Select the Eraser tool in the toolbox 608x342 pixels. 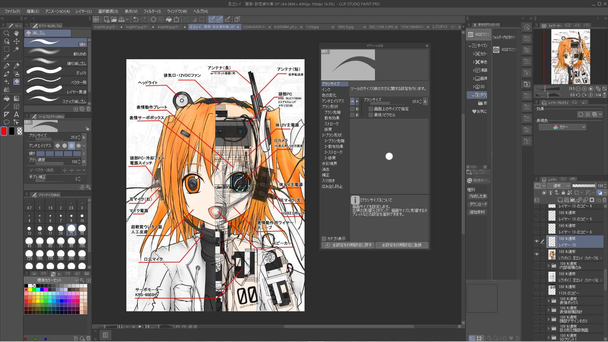pyautogui.click(x=16, y=82)
